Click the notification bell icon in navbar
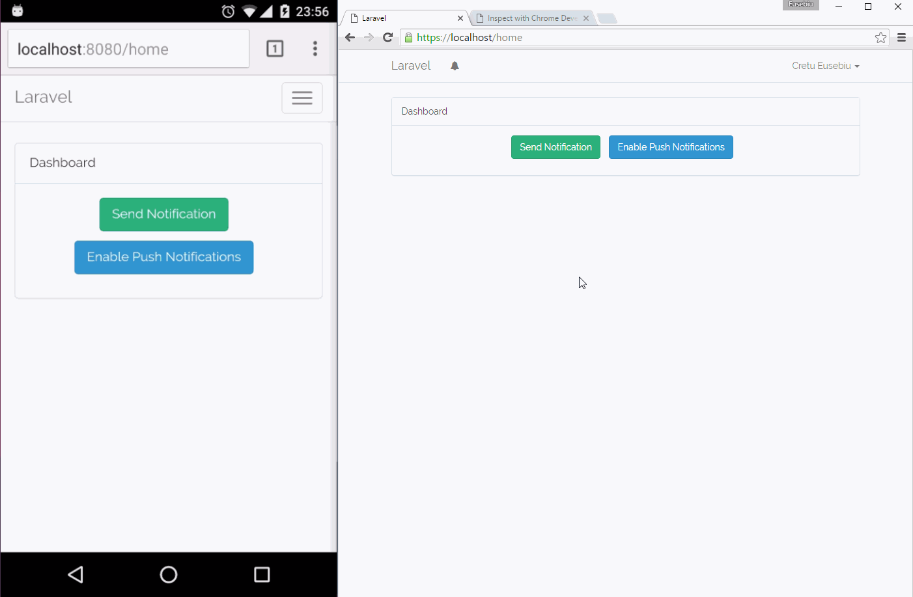 pos(455,66)
